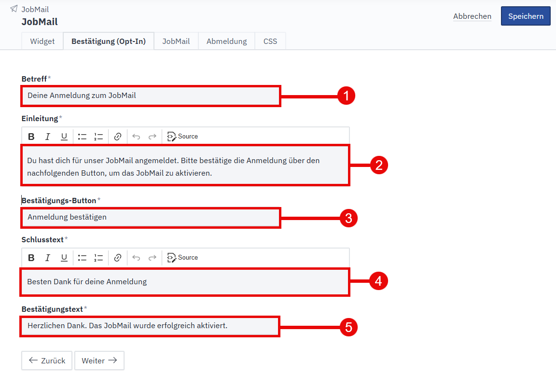
Task: Redo in the Einleitung editor toolbar
Action: pyautogui.click(x=153, y=137)
